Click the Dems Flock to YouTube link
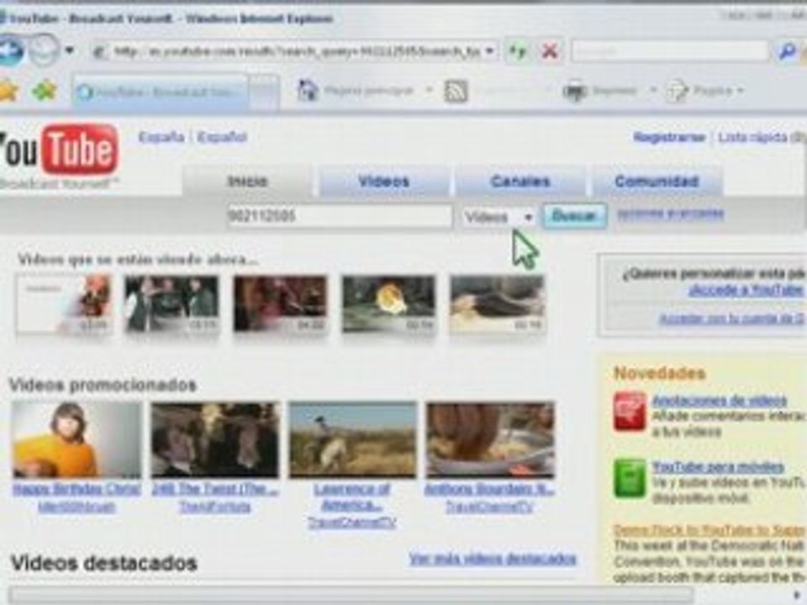This screenshot has height=605, width=807. click(x=709, y=530)
